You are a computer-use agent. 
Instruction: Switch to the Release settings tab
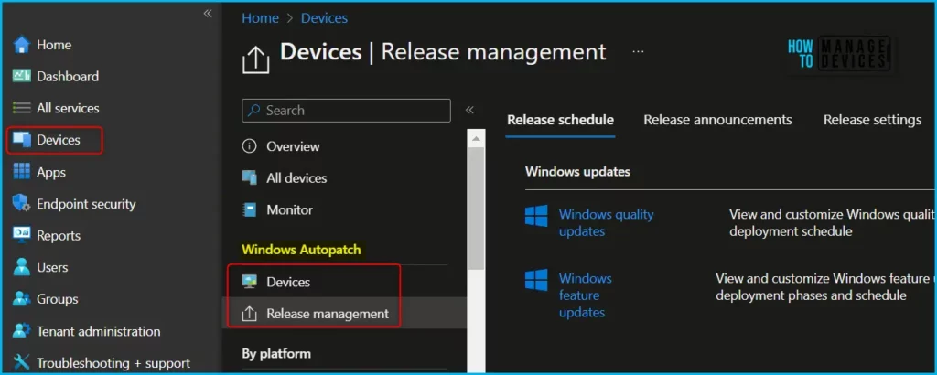click(x=872, y=120)
